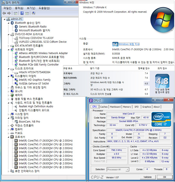Click the 배터리 battery category icon
The image size is (175, 182).
pos(12,95)
